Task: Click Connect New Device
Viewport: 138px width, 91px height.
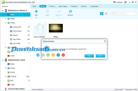Action: click(16, 89)
